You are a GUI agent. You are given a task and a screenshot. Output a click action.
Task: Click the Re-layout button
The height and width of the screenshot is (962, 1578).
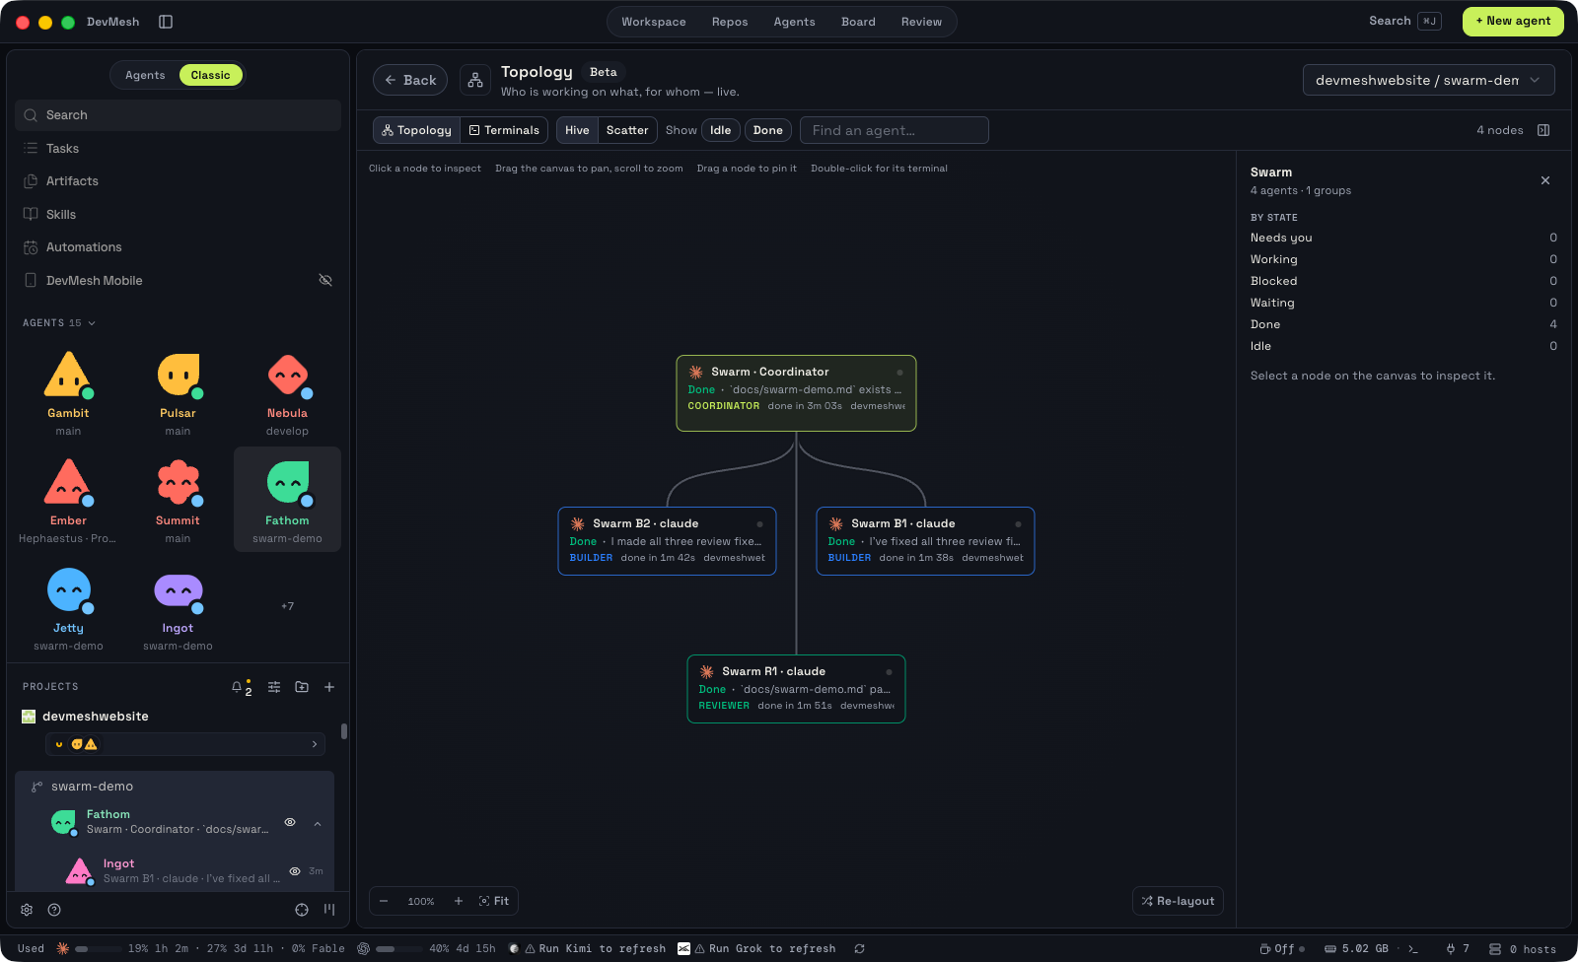[1178, 901]
